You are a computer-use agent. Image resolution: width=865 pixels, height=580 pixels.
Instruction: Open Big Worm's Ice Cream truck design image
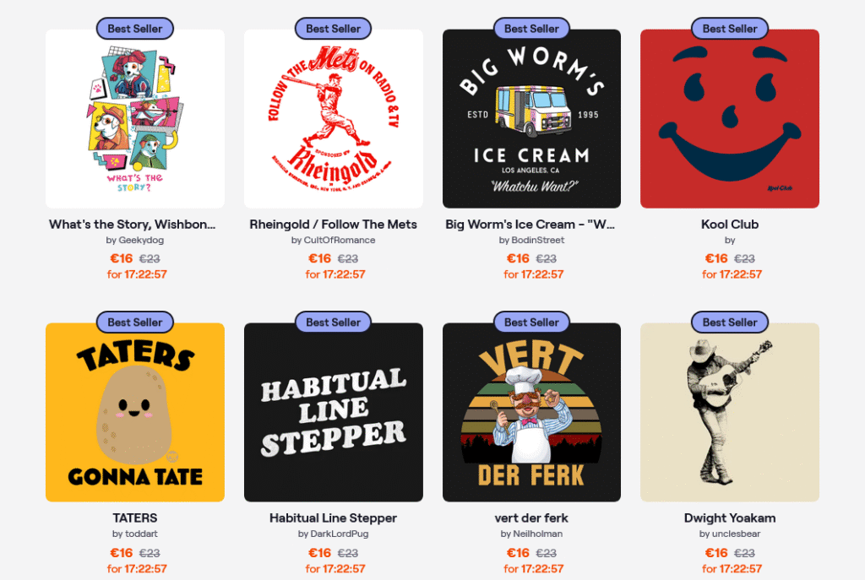(531, 118)
